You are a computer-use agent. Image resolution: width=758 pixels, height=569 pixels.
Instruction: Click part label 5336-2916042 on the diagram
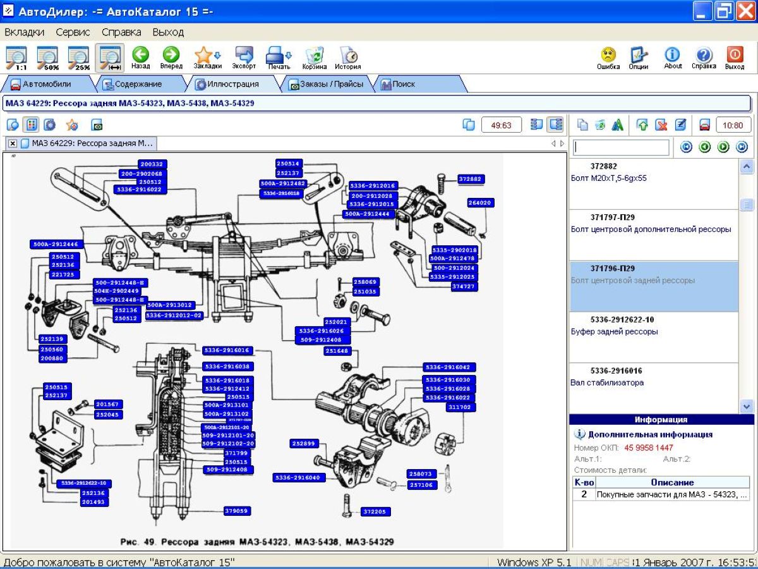(450, 367)
